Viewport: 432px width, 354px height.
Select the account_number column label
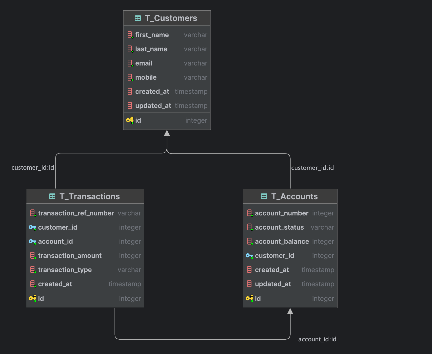coord(282,213)
